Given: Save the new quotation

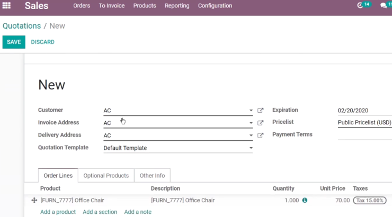Looking at the screenshot, I should (14, 42).
